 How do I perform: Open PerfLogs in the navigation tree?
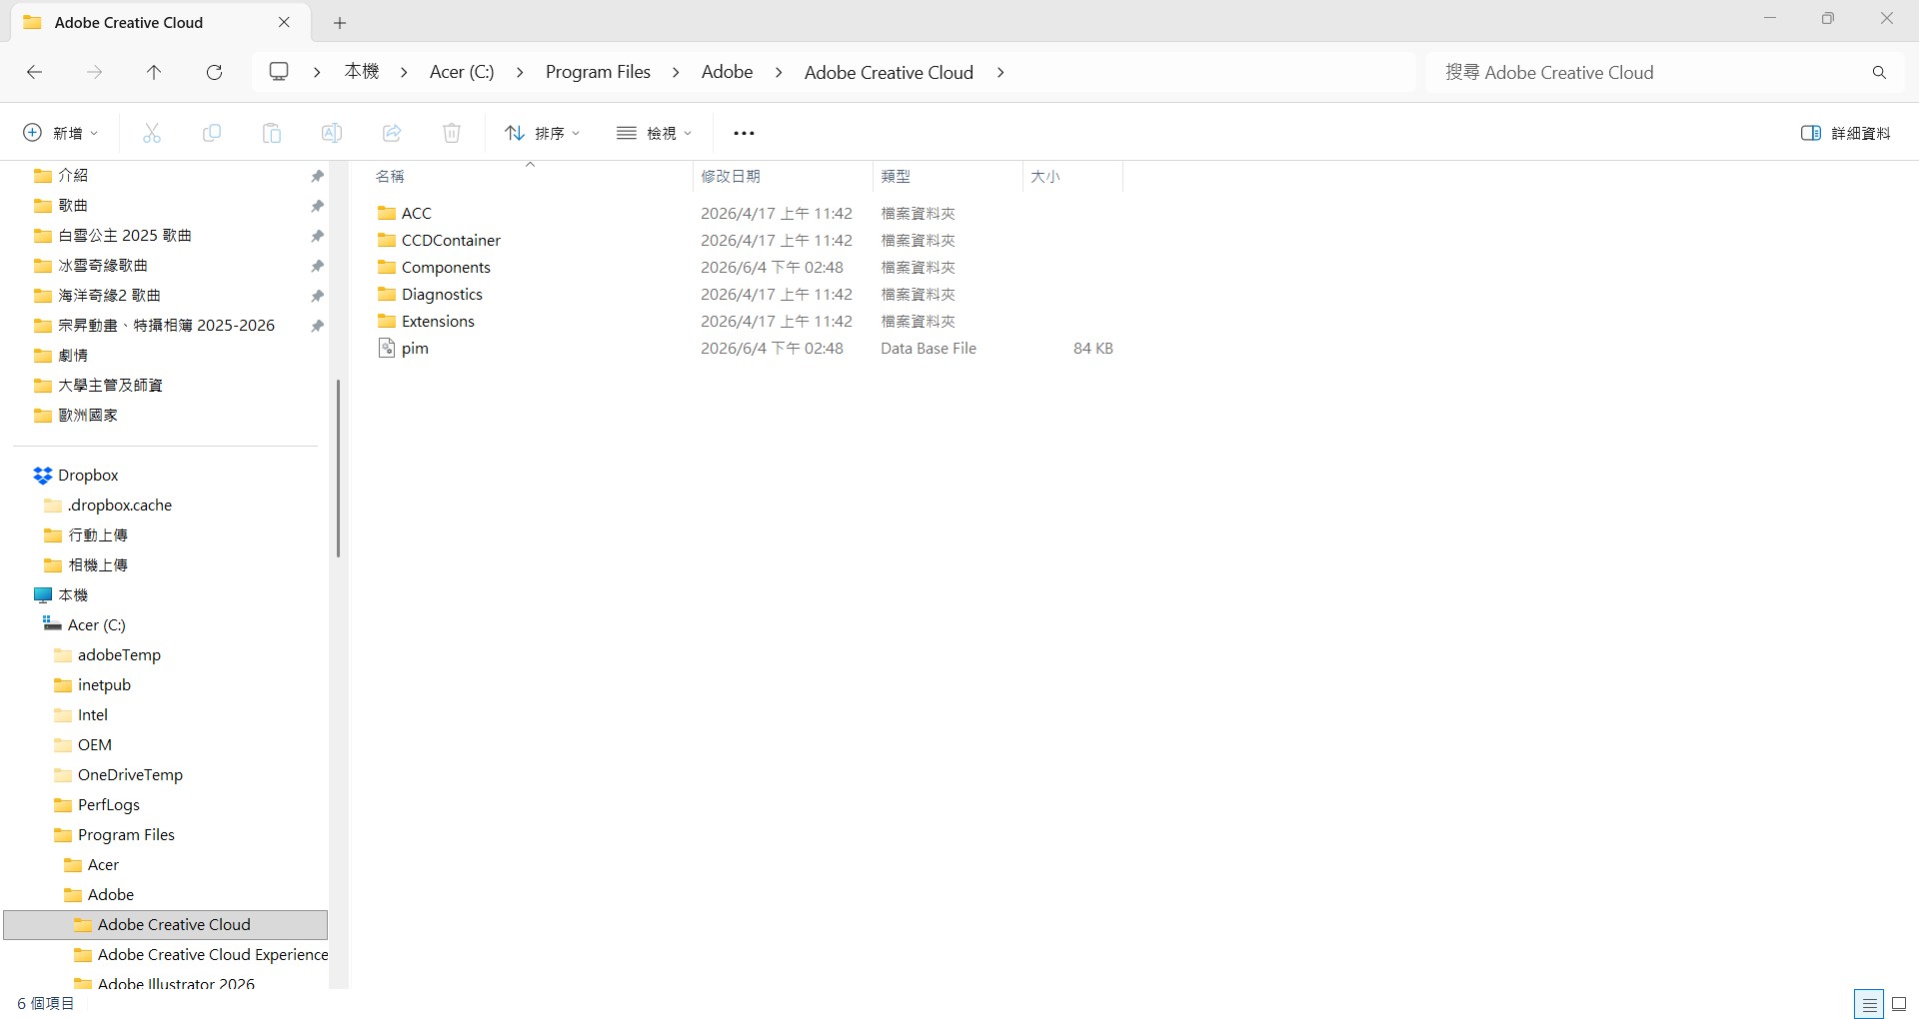109,805
